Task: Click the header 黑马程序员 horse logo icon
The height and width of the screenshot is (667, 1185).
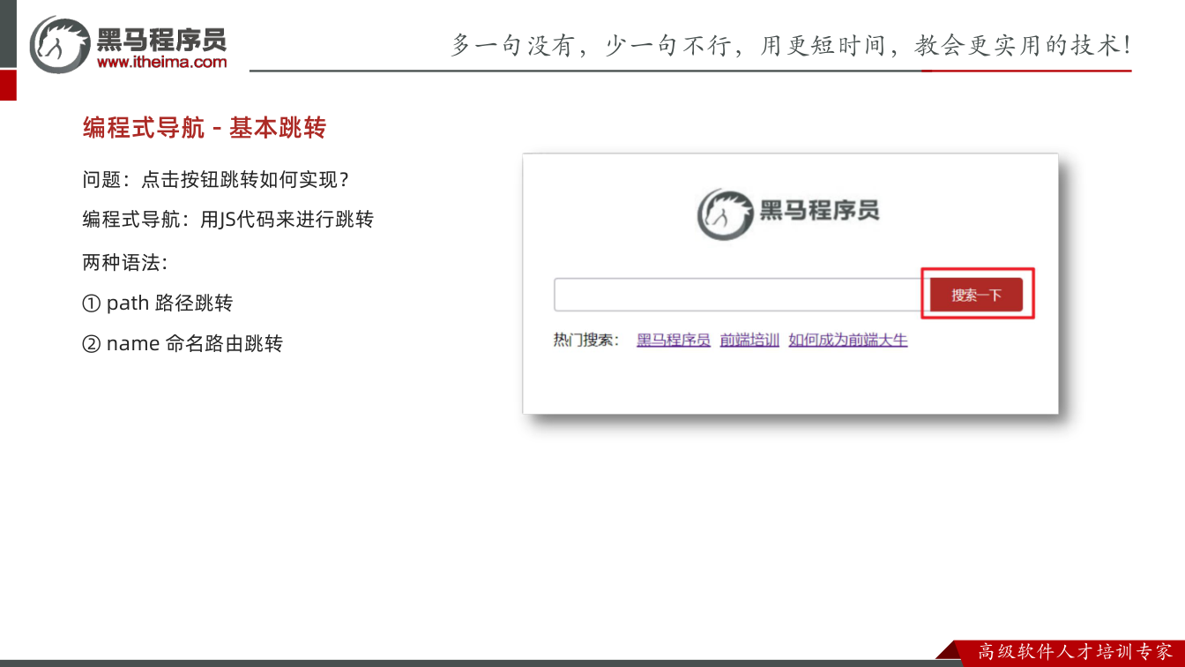Action: coord(60,43)
